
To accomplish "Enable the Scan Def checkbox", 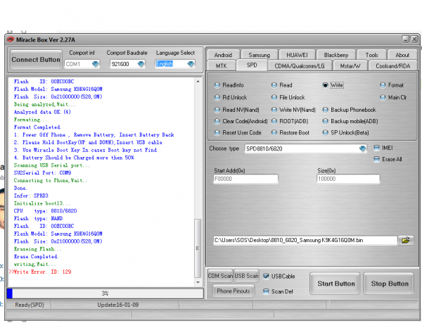I will 266,291.
